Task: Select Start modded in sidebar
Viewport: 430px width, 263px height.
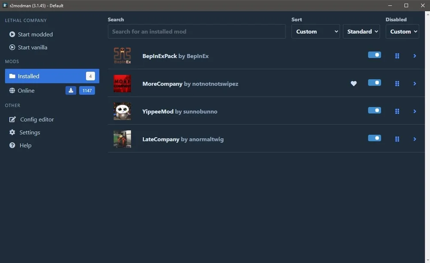Action: (x=52, y=34)
